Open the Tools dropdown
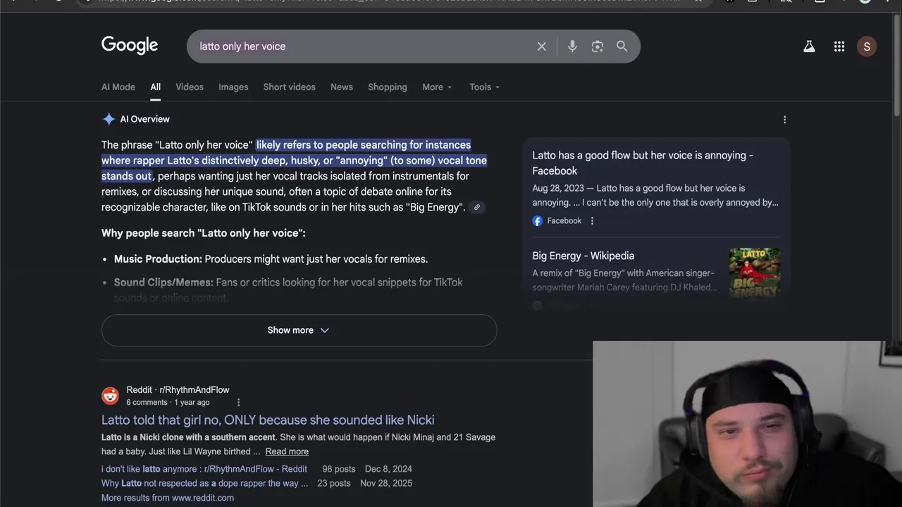Viewport: 902px width, 507px height. pyautogui.click(x=484, y=87)
